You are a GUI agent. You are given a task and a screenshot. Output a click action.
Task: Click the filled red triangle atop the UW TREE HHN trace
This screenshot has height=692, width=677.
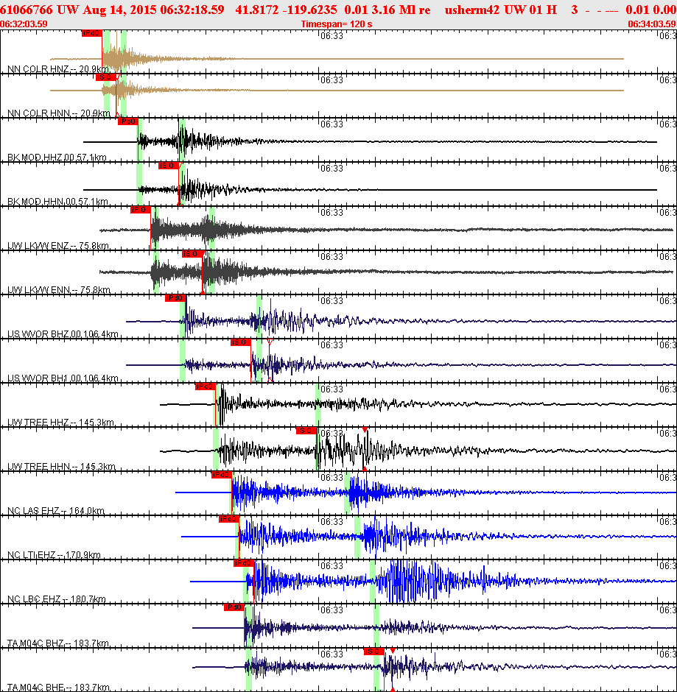pyautogui.click(x=365, y=429)
